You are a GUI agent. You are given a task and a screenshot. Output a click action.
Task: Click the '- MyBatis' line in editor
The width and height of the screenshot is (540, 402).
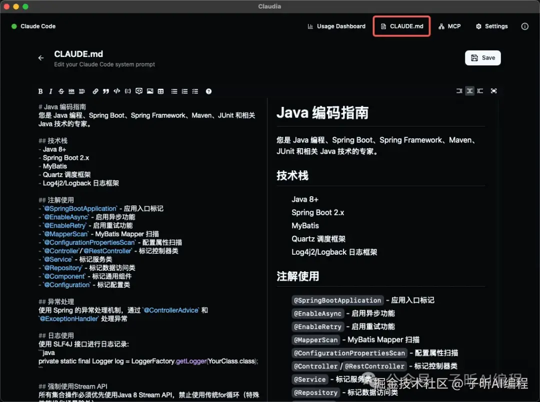point(52,166)
